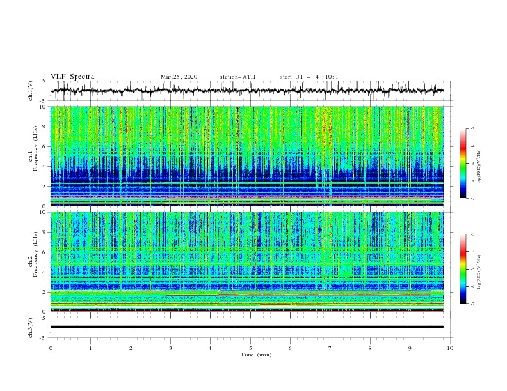Click the ch.3(V) waveform axis label
Screen dimensions: 507x391
click(x=31, y=328)
